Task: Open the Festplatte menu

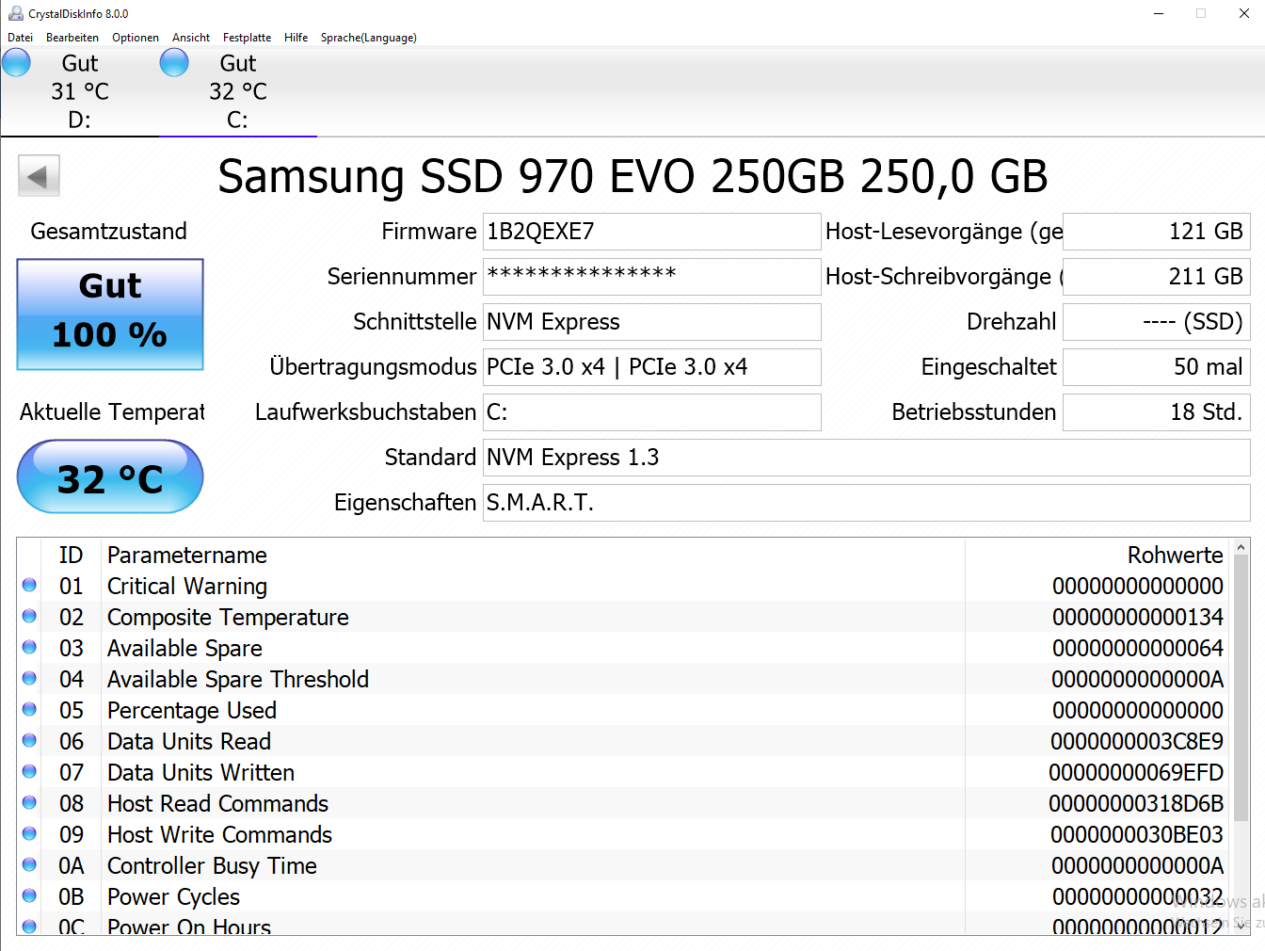Action: (x=247, y=38)
